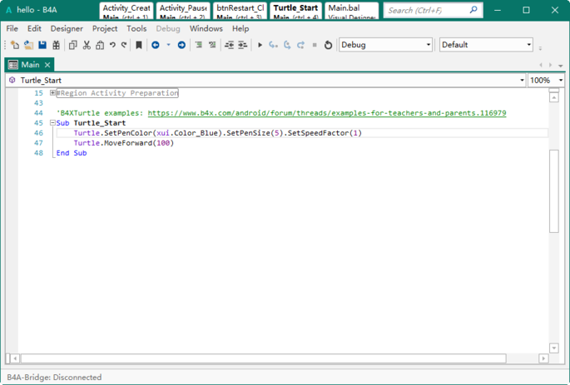The image size is (570, 385).
Task: Save the project with the floppy disk icon
Action: [42, 45]
